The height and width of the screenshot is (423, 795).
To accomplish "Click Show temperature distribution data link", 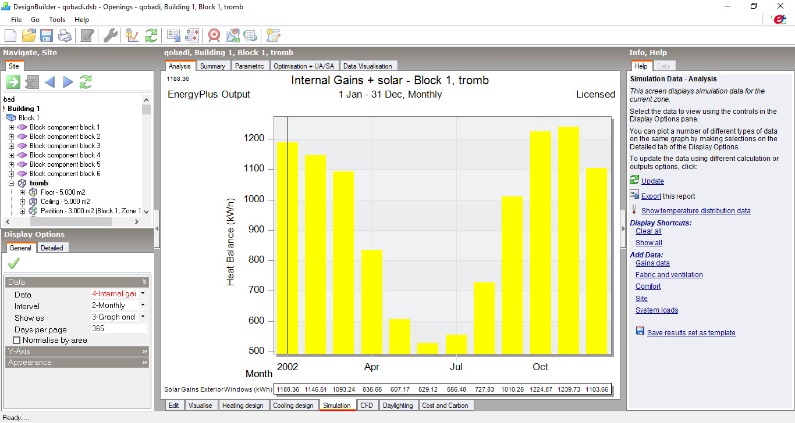I will point(696,211).
